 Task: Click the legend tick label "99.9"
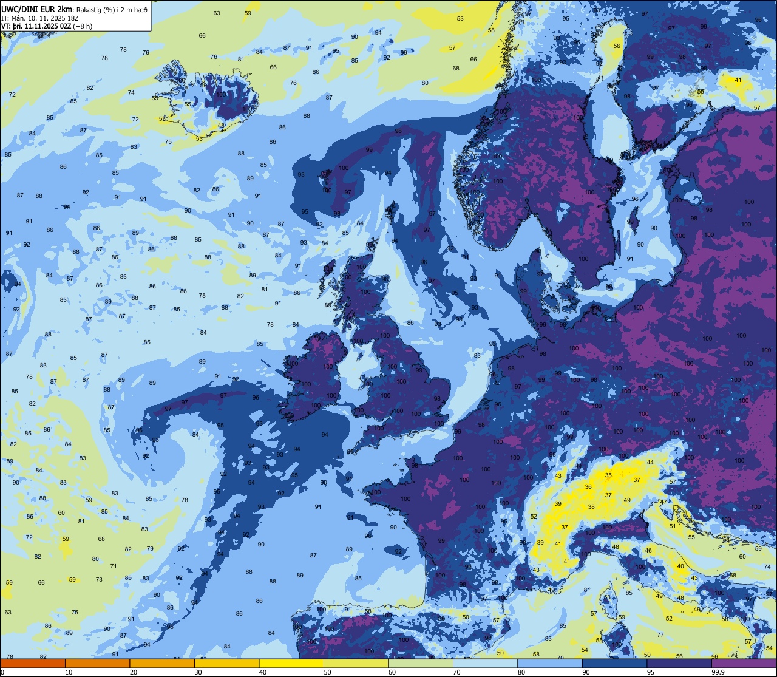(719, 672)
